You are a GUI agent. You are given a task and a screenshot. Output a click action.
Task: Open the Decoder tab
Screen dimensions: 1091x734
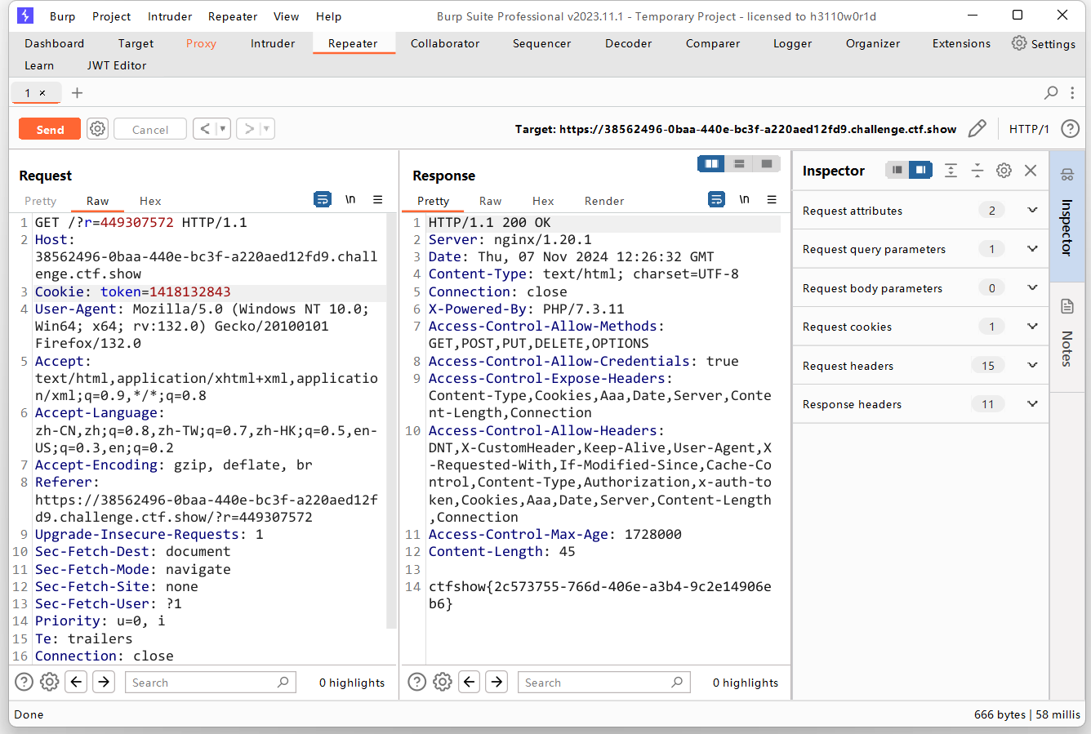tap(628, 43)
